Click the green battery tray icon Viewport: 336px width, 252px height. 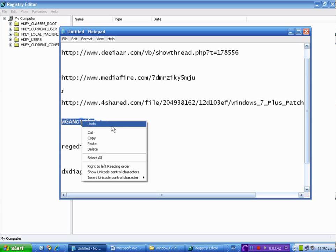(301, 248)
